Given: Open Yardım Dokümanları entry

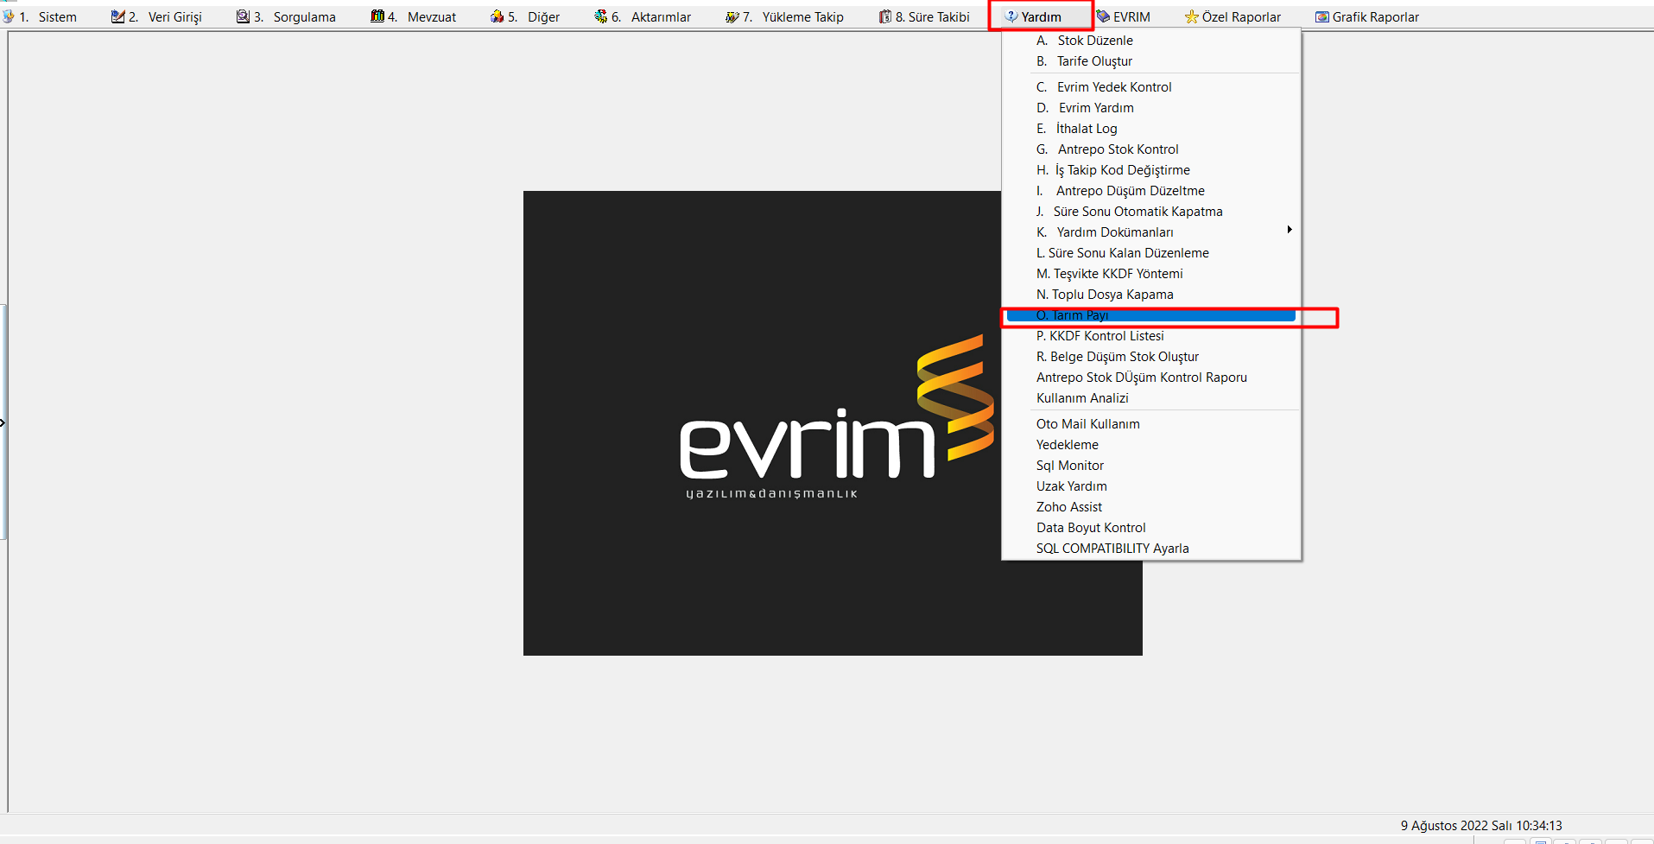Looking at the screenshot, I should 1150,232.
